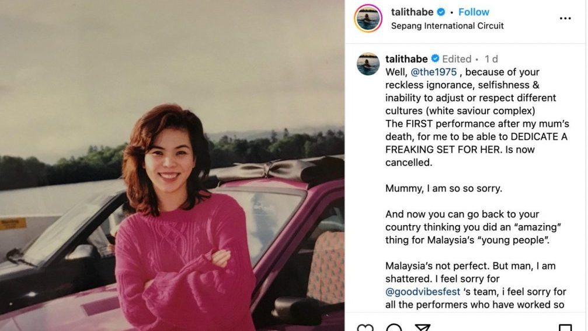This screenshot has height=331, width=588.
Task: Open talithabe's story from header avatar
Action: click(x=368, y=18)
